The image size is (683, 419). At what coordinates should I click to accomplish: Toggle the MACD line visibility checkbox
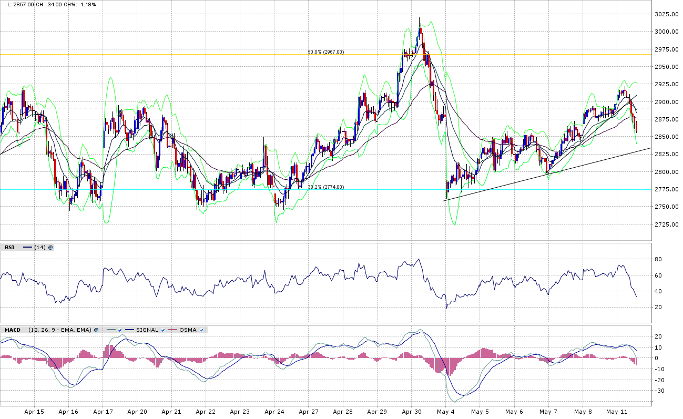pos(120,330)
